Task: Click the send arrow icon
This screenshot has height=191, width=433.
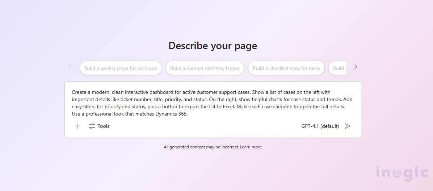Action: 348,126
